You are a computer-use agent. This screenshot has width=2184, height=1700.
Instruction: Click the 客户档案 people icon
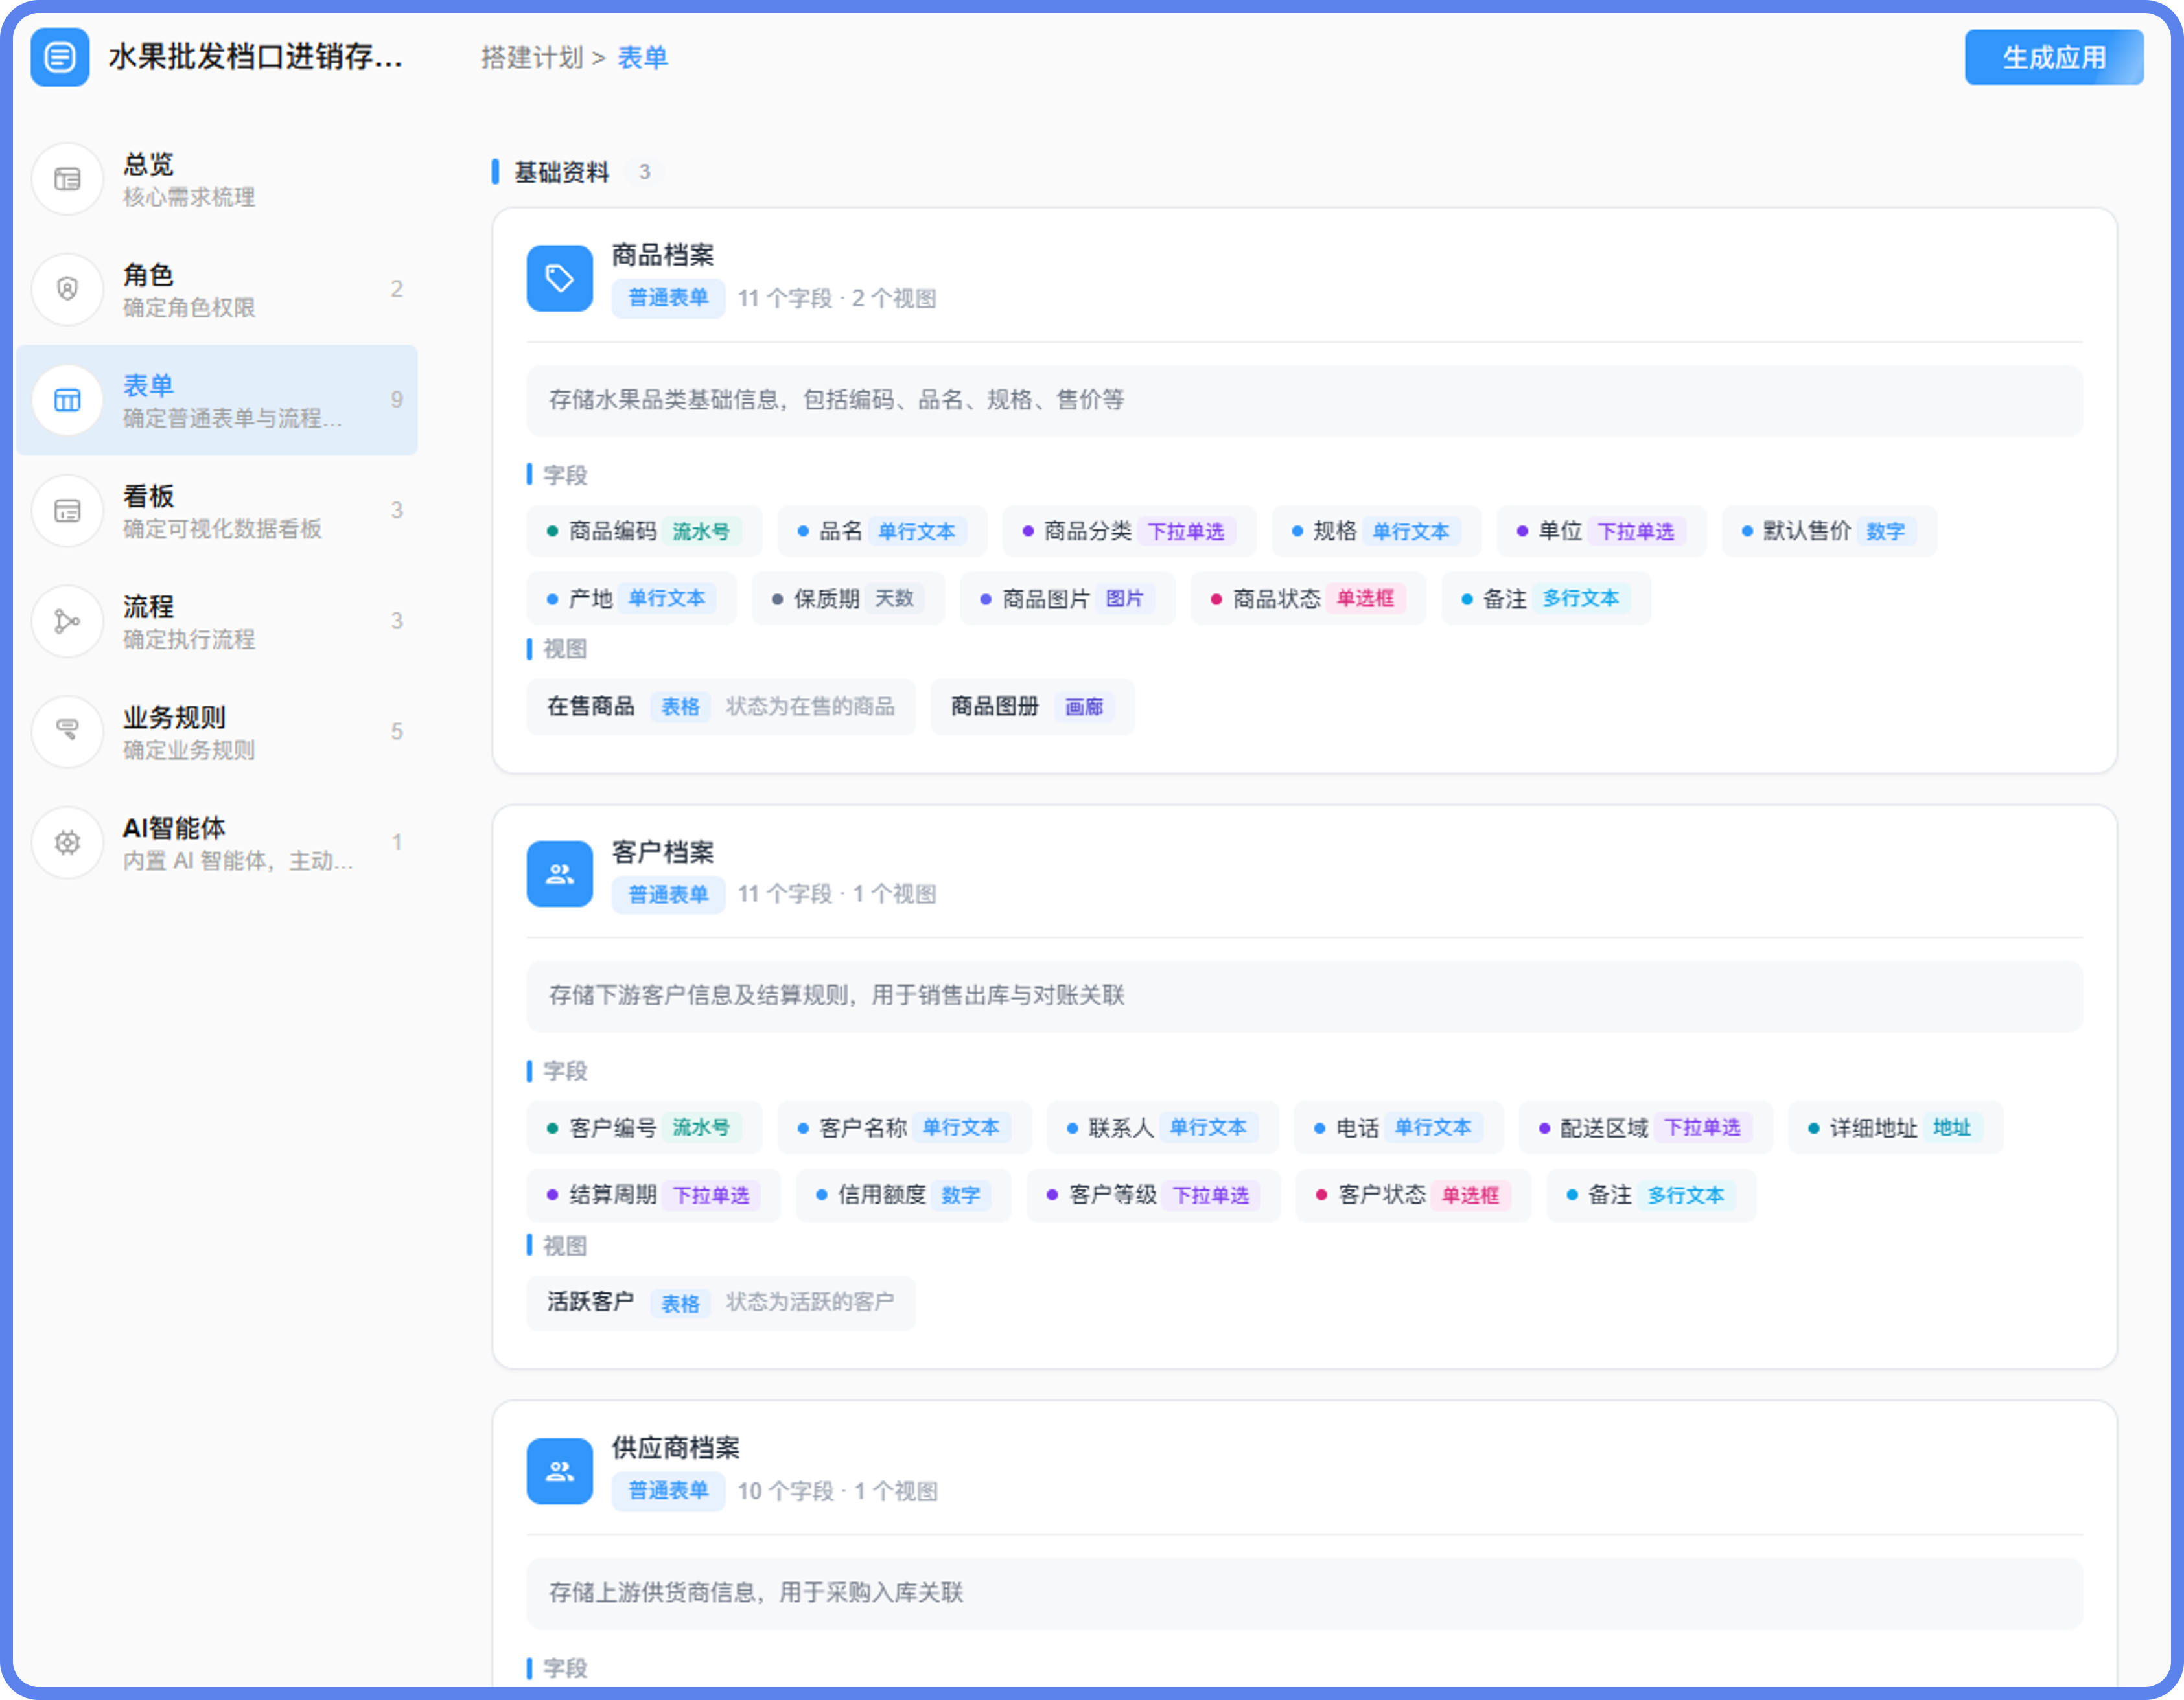560,875
